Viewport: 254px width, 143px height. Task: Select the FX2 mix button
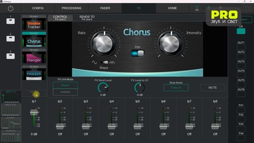pyautogui.click(x=241, y=119)
